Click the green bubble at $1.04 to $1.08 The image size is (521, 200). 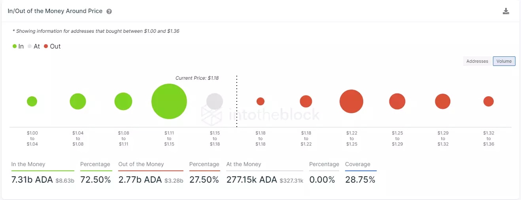point(78,101)
